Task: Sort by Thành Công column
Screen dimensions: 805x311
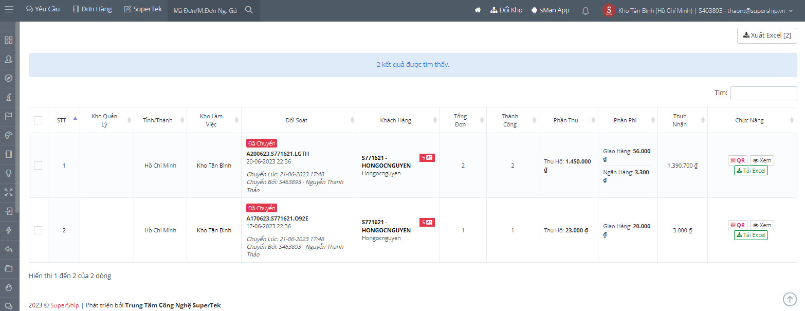Action: (x=513, y=120)
